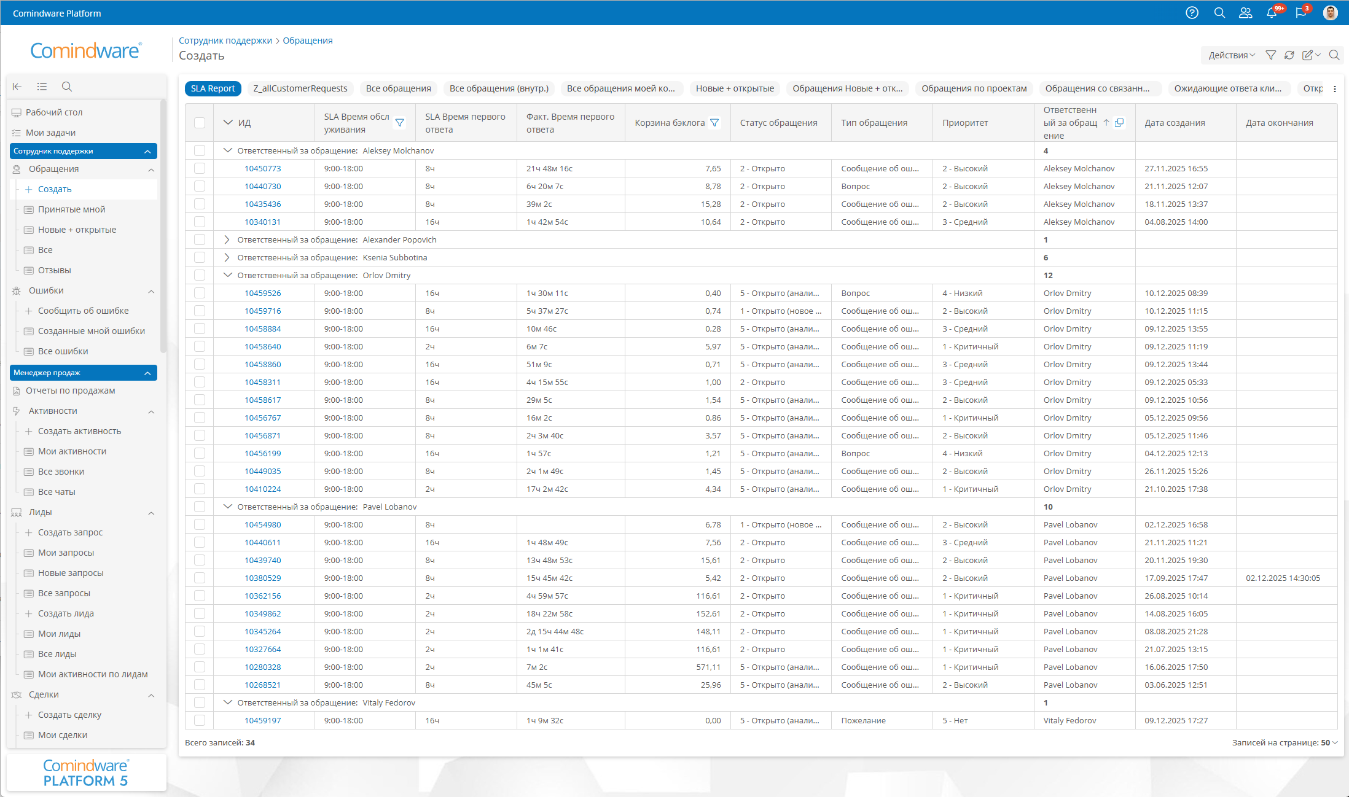
Task: Click Сотрудник поддержки breadcrumb link
Action: pyautogui.click(x=225, y=41)
